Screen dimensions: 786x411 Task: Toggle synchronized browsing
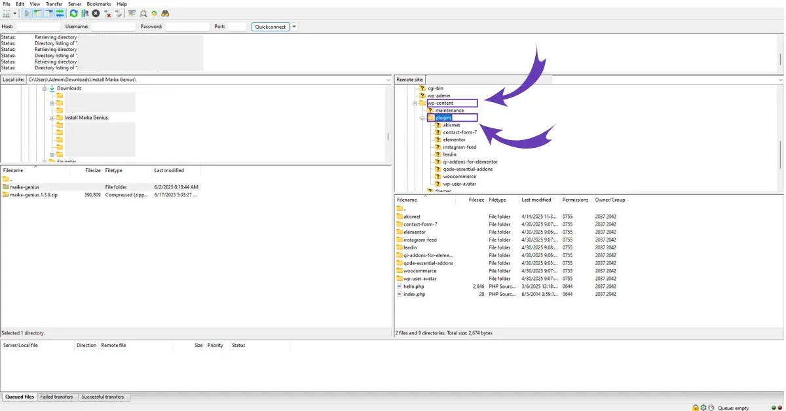click(x=154, y=13)
